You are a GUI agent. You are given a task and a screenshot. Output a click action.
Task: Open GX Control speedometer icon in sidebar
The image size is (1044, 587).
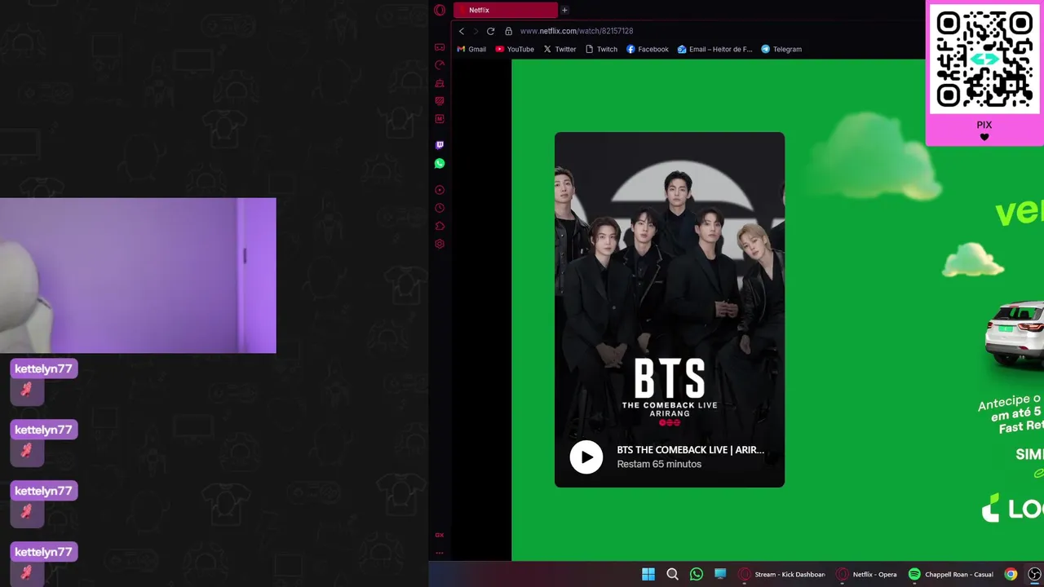(x=440, y=64)
